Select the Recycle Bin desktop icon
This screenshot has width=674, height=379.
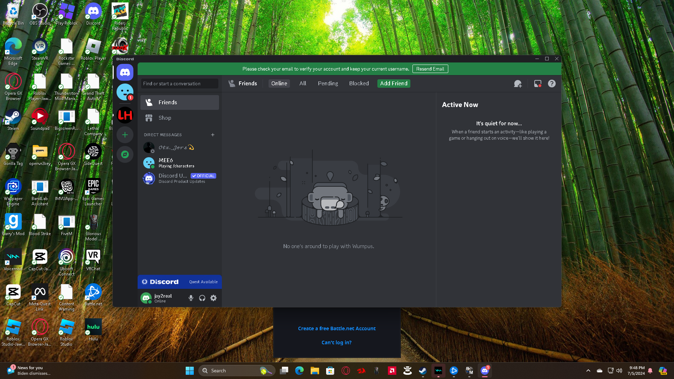[x=13, y=15]
